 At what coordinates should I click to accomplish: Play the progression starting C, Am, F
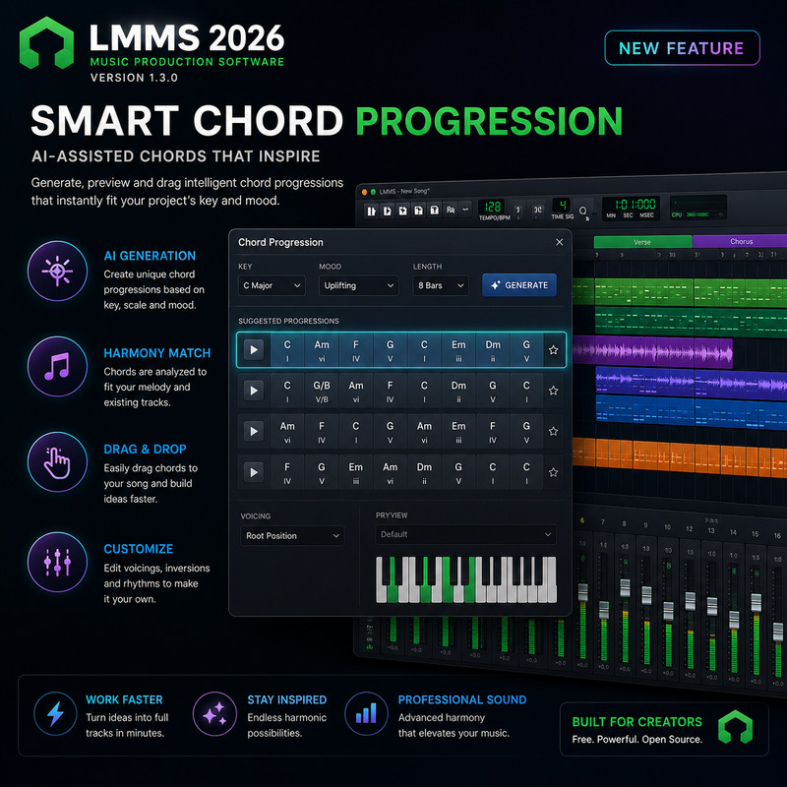click(254, 349)
